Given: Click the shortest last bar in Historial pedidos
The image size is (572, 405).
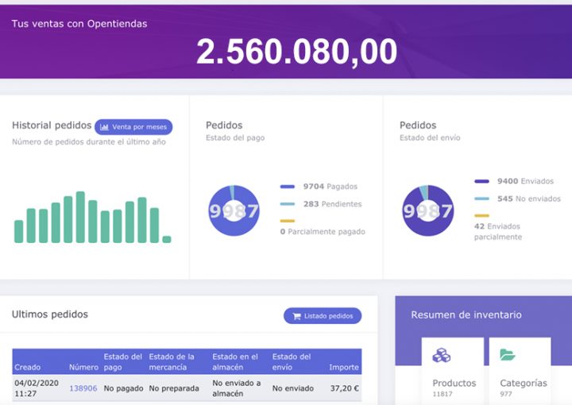Looking at the screenshot, I should [167, 240].
